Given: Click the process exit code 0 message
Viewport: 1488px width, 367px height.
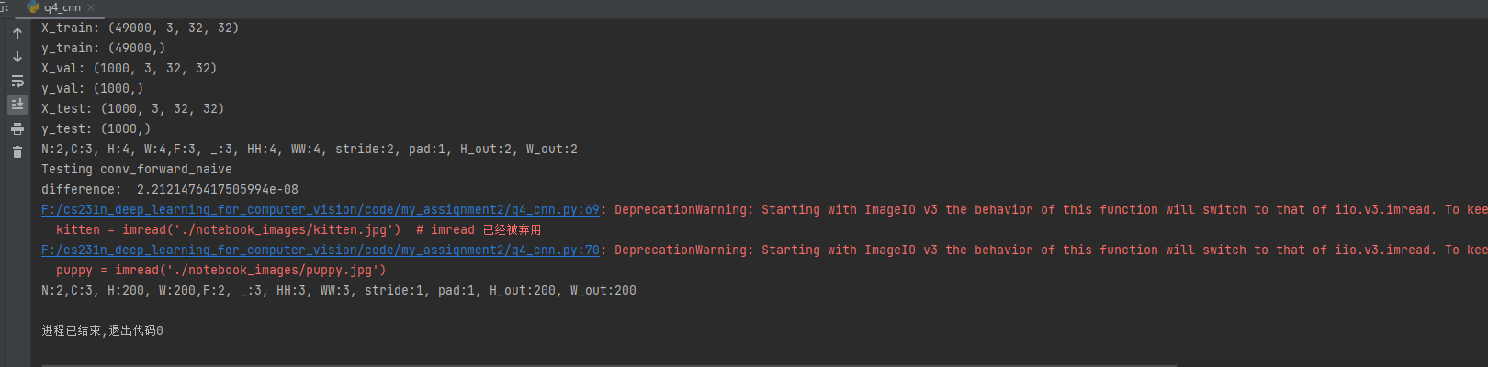Looking at the screenshot, I should (102, 331).
